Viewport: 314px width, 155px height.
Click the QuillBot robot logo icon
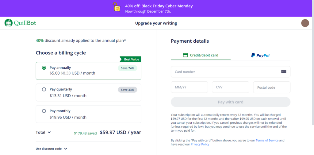pos(8,23)
